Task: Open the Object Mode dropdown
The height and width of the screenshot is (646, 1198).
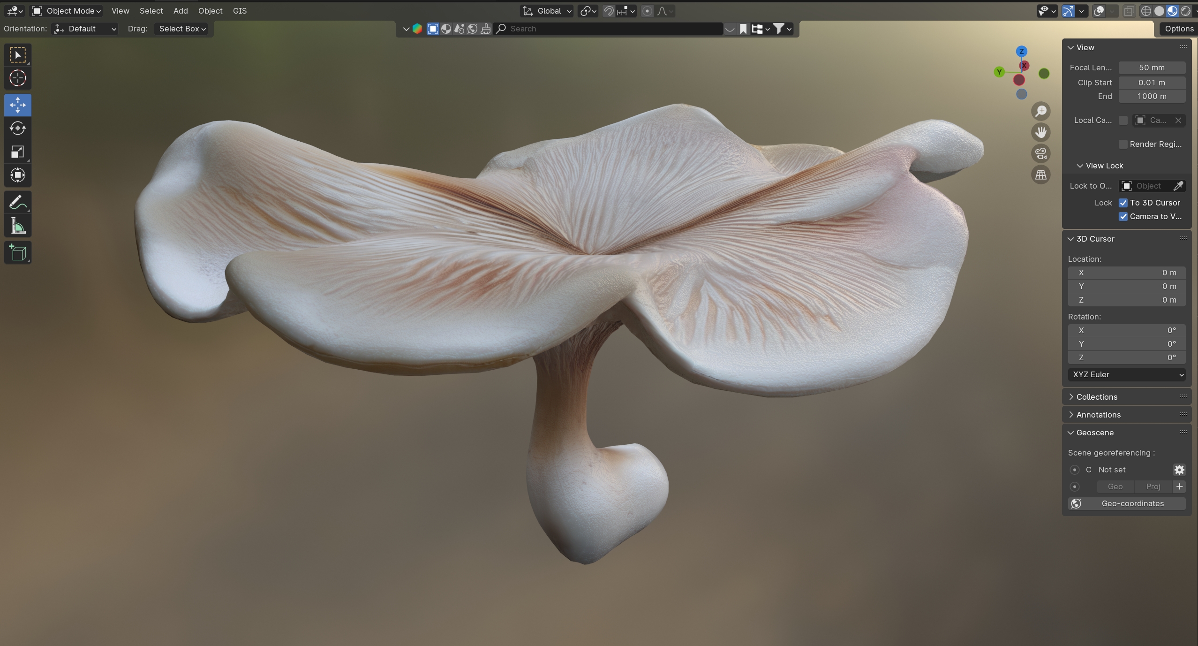Action: [x=67, y=11]
